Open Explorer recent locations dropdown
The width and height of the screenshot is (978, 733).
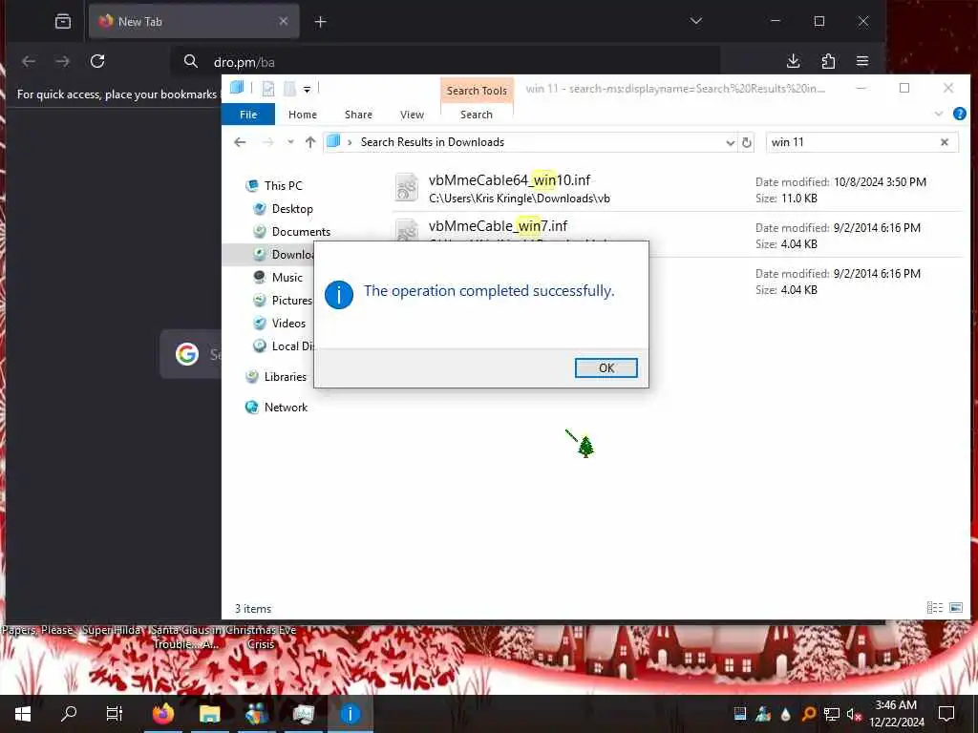pos(290,142)
